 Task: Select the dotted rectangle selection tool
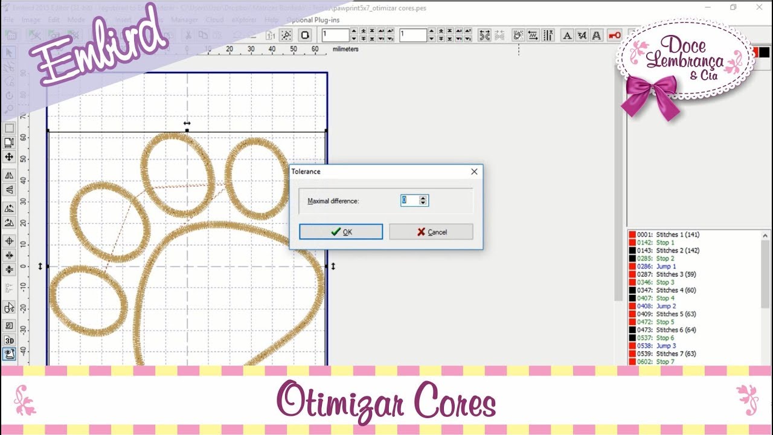coord(9,128)
